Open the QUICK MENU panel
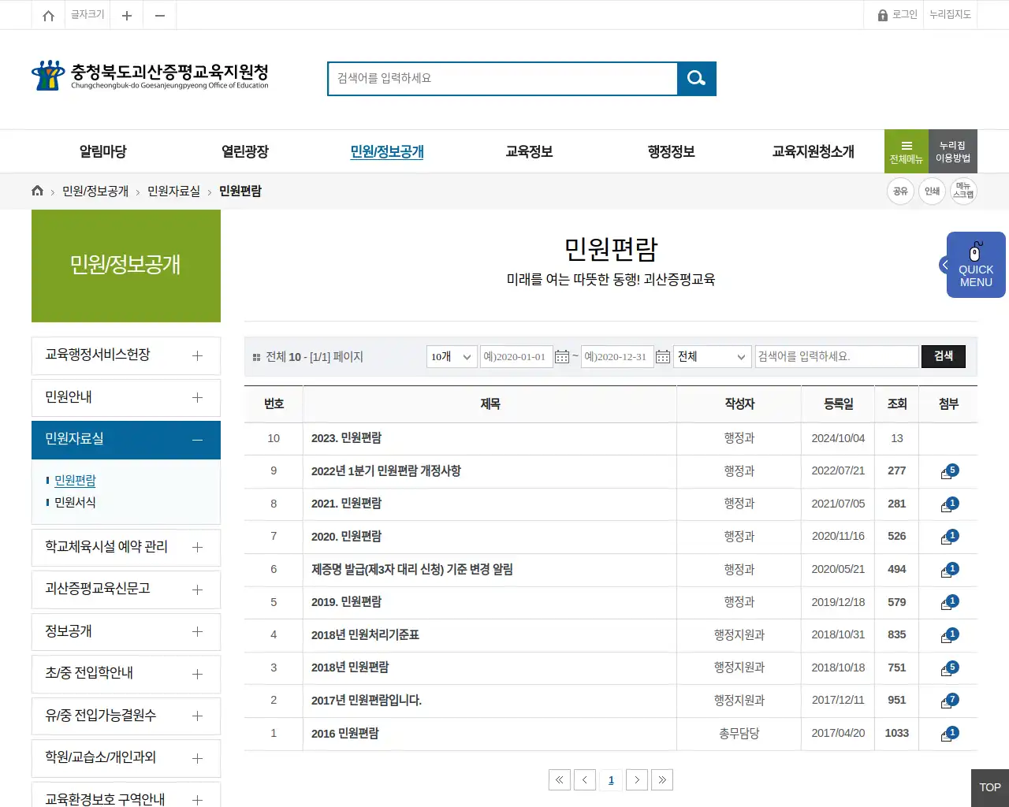The height and width of the screenshot is (807, 1009). pos(975,265)
